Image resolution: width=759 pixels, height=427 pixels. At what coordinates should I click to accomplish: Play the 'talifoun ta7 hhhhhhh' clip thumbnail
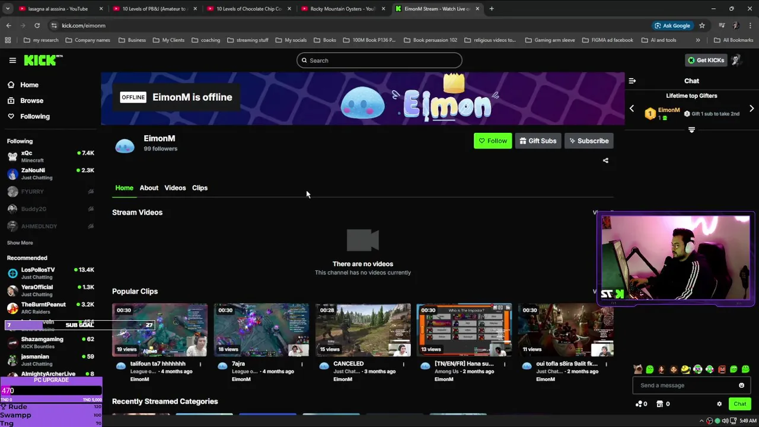pos(160,330)
